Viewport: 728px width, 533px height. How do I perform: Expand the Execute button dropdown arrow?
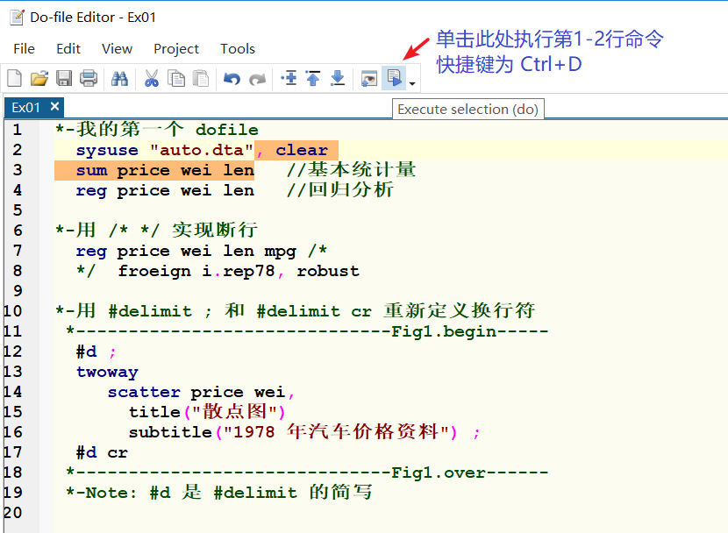[x=412, y=83]
